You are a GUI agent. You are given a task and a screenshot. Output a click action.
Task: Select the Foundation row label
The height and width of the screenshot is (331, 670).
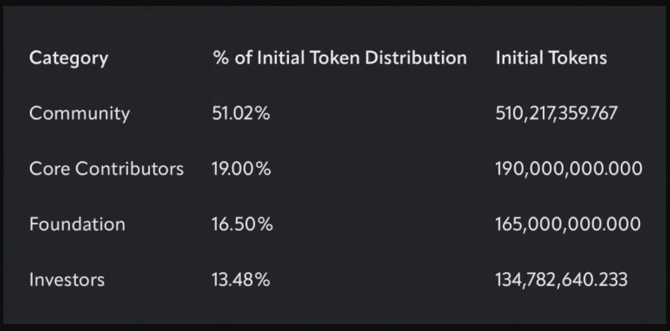77,224
